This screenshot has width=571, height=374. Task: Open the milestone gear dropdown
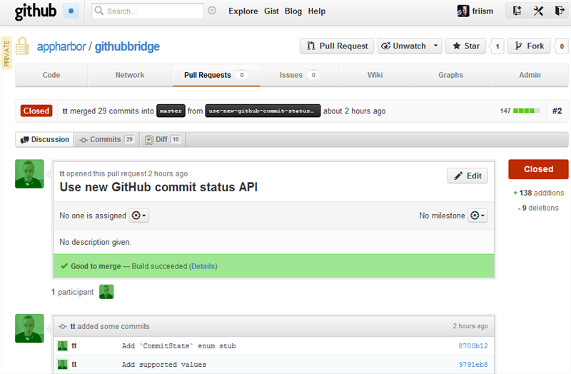pos(477,216)
